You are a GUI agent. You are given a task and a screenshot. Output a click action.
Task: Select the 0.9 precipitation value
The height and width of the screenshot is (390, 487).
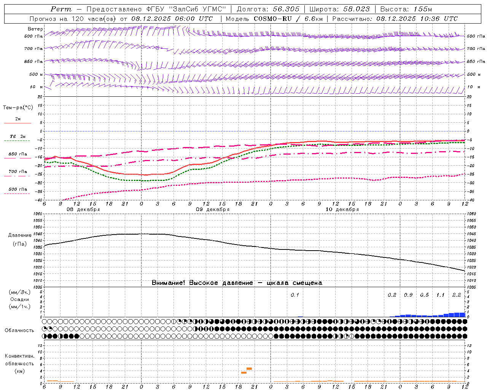(x=408, y=295)
